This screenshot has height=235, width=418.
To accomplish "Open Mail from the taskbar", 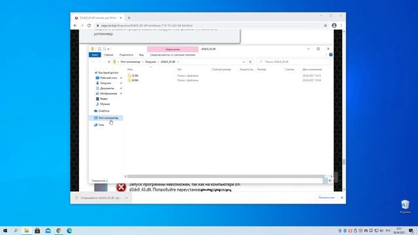I will click(x=48, y=230).
